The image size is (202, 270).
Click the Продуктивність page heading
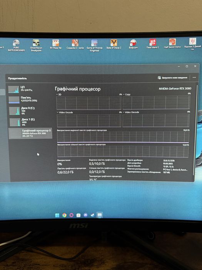(17, 78)
